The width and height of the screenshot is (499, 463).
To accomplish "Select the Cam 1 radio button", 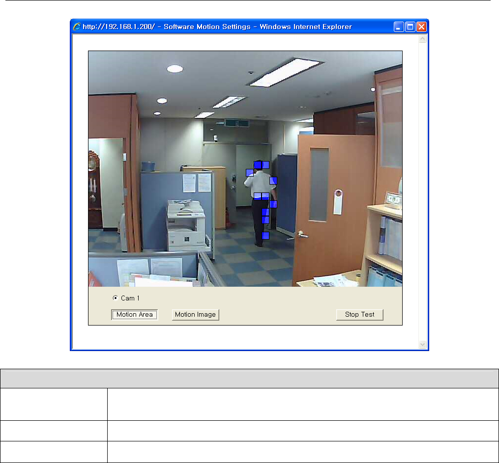I will [x=115, y=298].
